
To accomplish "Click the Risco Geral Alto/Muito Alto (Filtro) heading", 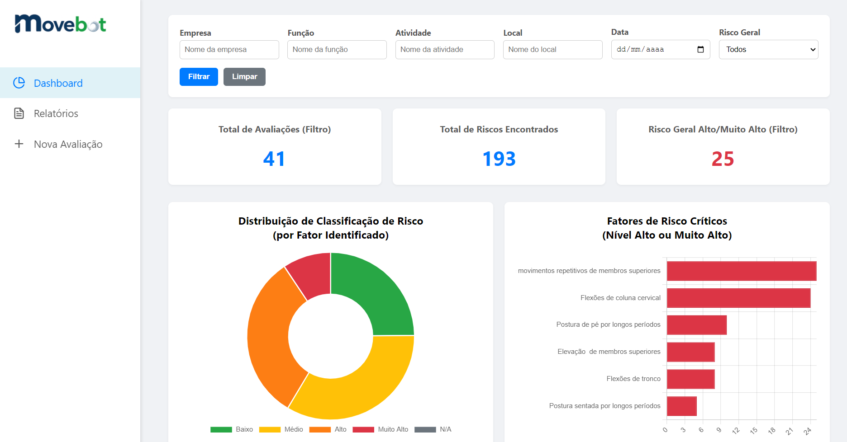I will 723,130.
